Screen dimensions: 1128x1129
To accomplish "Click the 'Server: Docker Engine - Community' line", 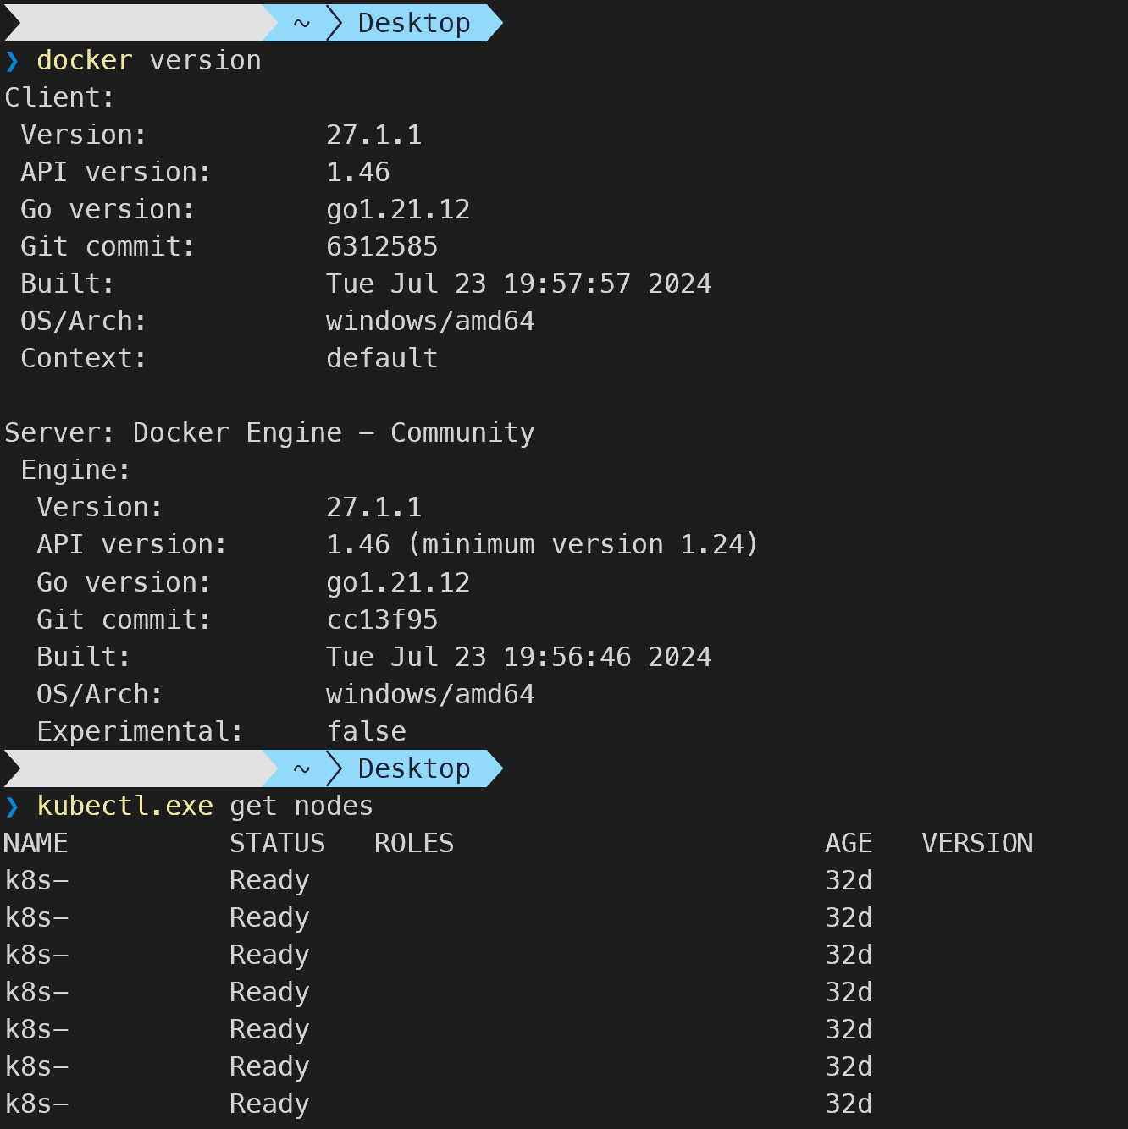I will 270,432.
